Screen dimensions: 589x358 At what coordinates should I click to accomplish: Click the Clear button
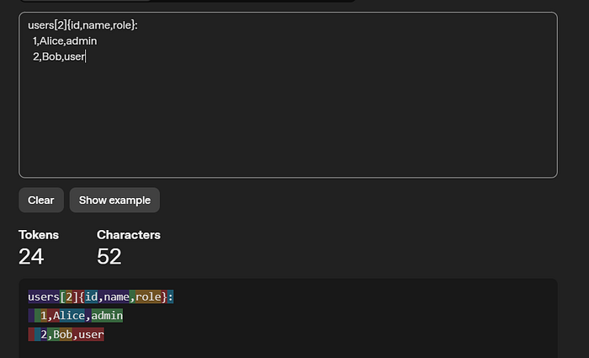coord(40,200)
